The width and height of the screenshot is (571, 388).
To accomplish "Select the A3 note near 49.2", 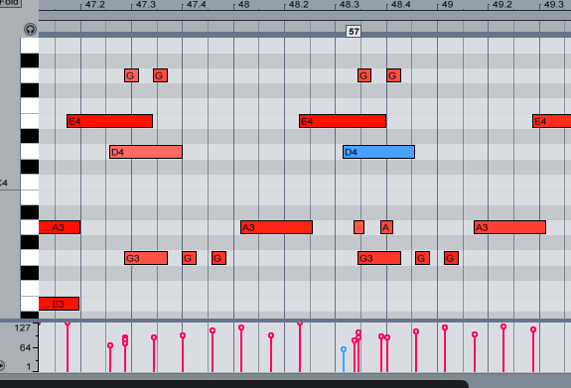I will click(x=509, y=227).
